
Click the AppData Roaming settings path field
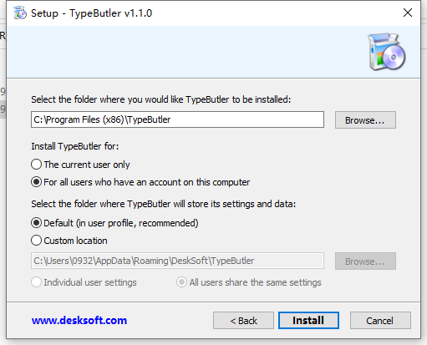[177, 261]
